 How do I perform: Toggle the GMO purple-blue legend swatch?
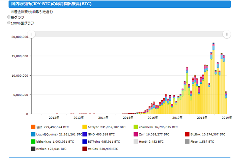click(x=85, y=134)
